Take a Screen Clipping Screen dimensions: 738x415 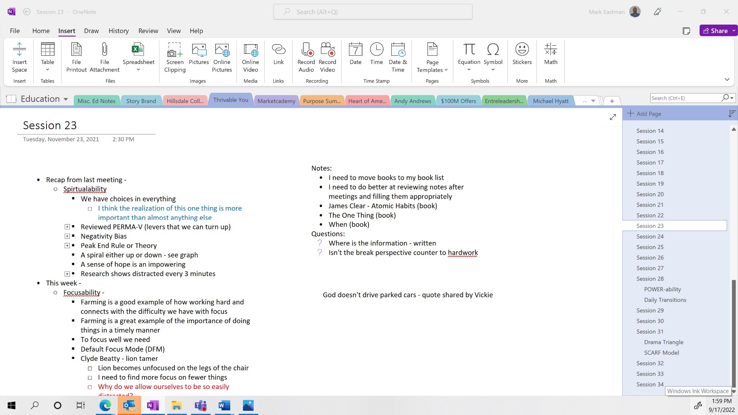175,57
